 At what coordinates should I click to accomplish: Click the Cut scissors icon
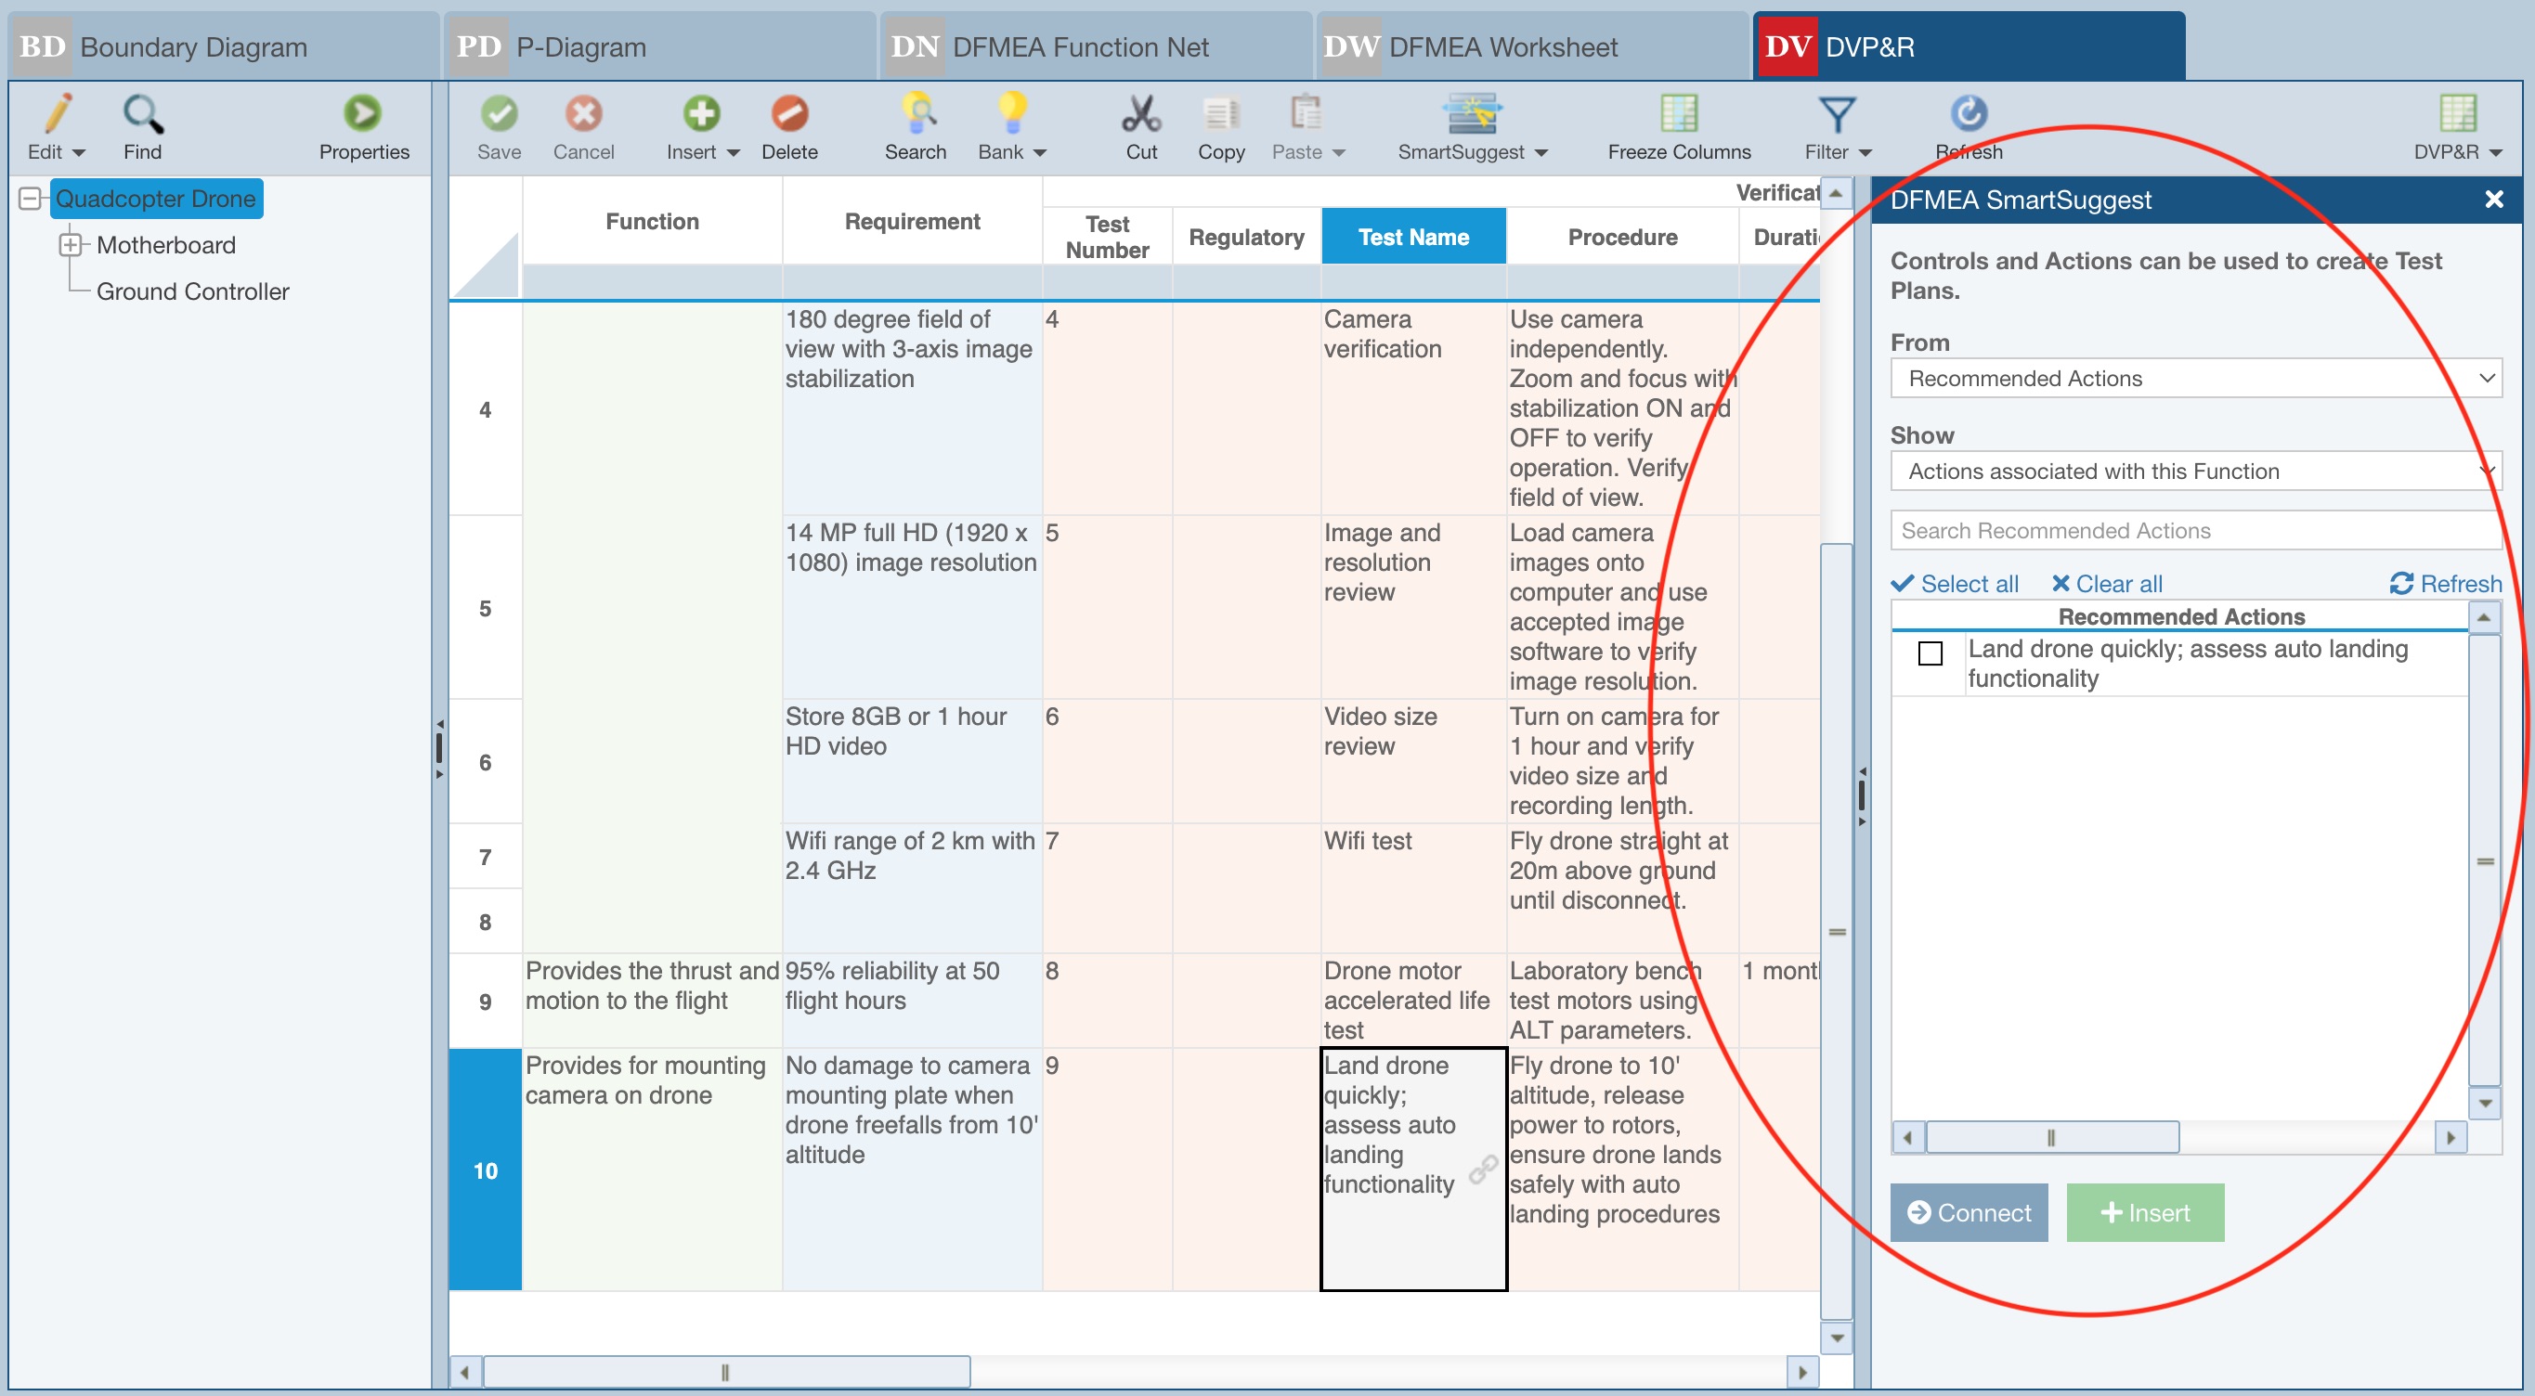click(1140, 115)
